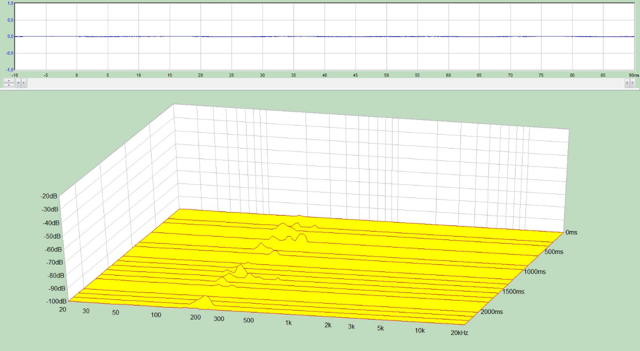The height and width of the screenshot is (351, 640).
Task: Click the up arrow of the vertical zoom stepper
Action: coord(8,80)
